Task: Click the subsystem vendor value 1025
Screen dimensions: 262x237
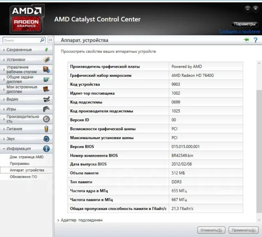Action: click(176, 111)
